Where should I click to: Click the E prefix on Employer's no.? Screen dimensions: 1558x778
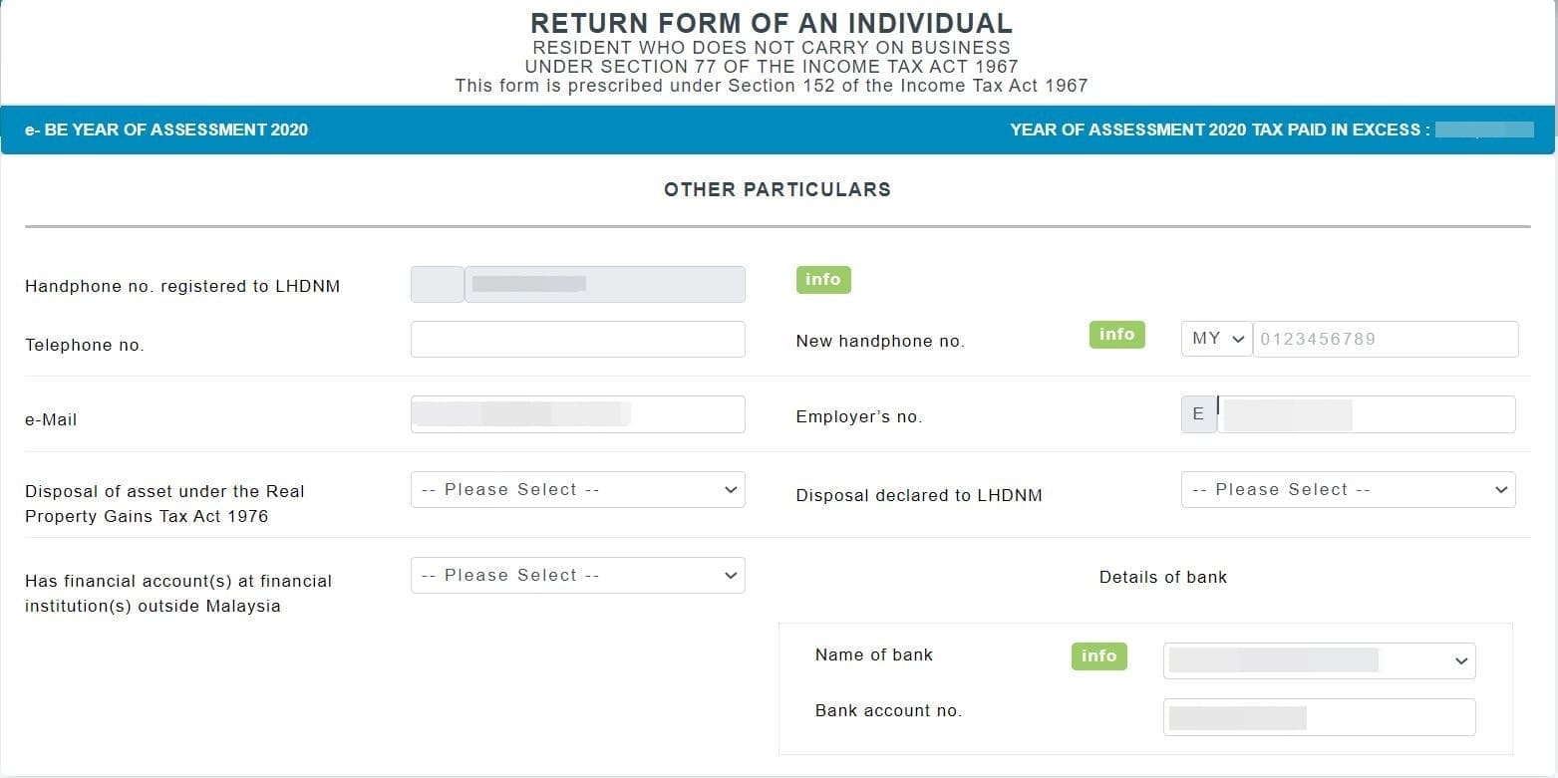coord(1198,414)
